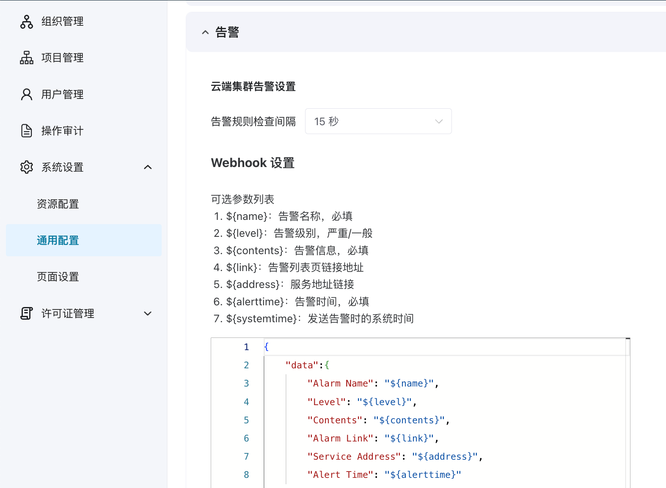Viewport: 666px width, 488px height.
Task: Click line number 5 in editor gutter
Action: (246, 420)
